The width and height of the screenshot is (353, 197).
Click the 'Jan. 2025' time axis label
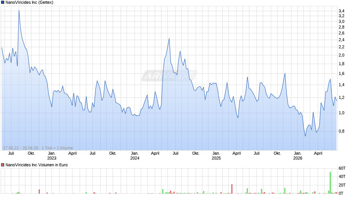pyautogui.click(x=216, y=156)
